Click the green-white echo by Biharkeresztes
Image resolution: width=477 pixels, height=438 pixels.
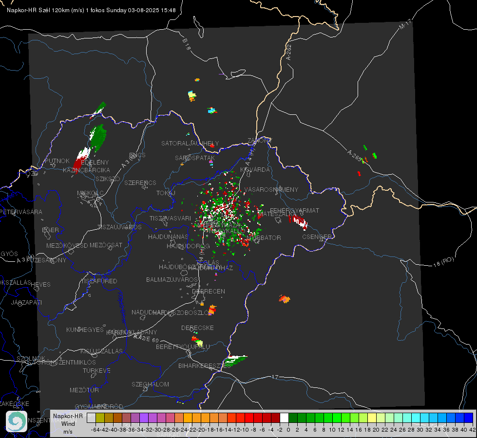pos(236,360)
